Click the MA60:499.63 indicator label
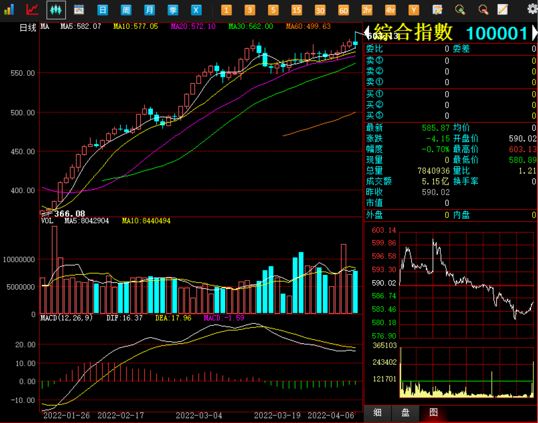Screen dimensions: 538x423 tap(308, 26)
